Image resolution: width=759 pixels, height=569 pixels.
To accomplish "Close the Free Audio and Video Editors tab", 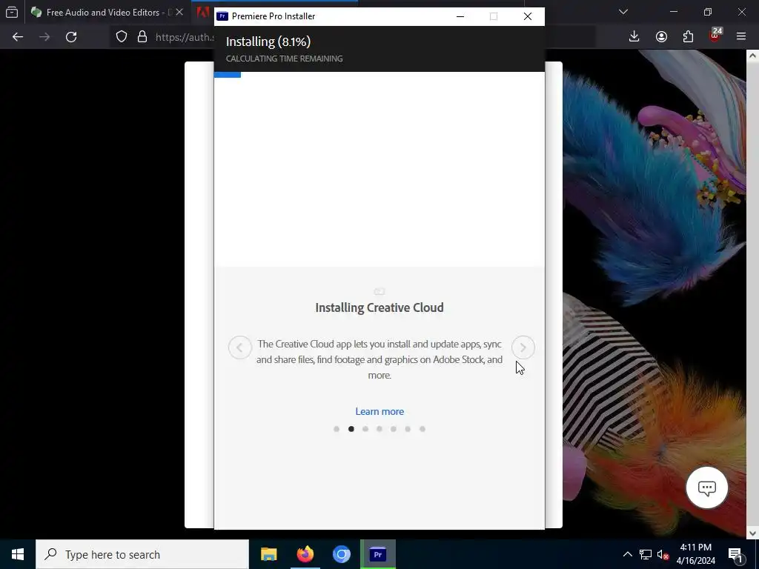I will click(x=179, y=12).
